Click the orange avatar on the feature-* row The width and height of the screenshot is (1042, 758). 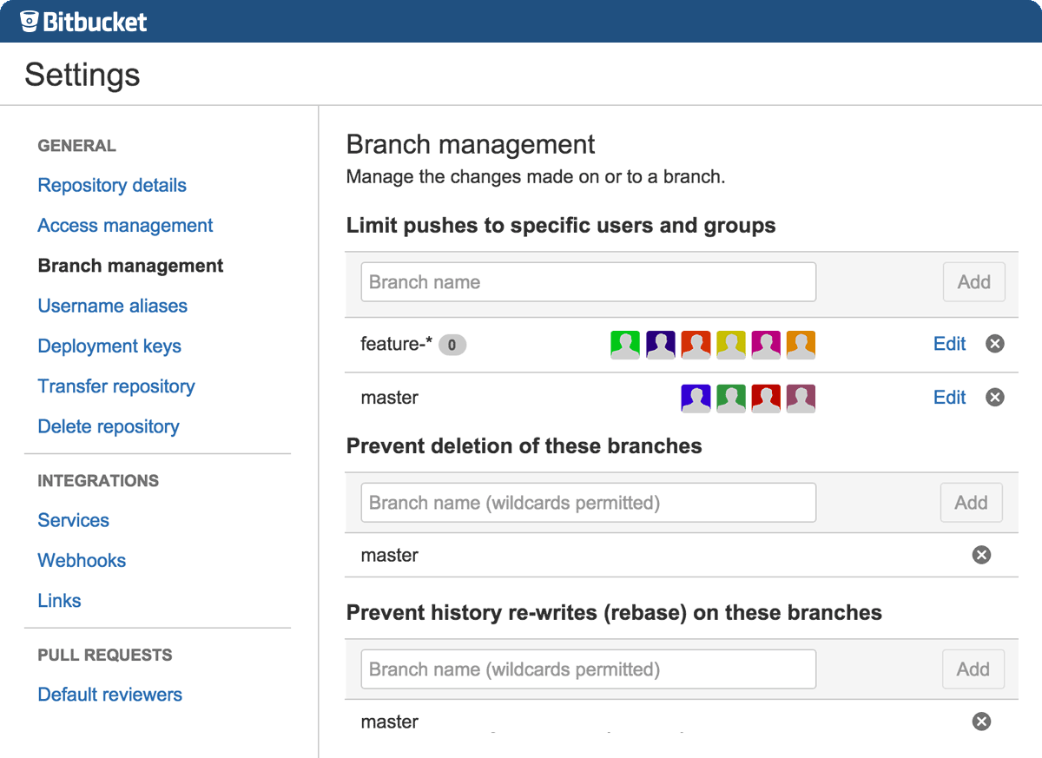click(801, 344)
